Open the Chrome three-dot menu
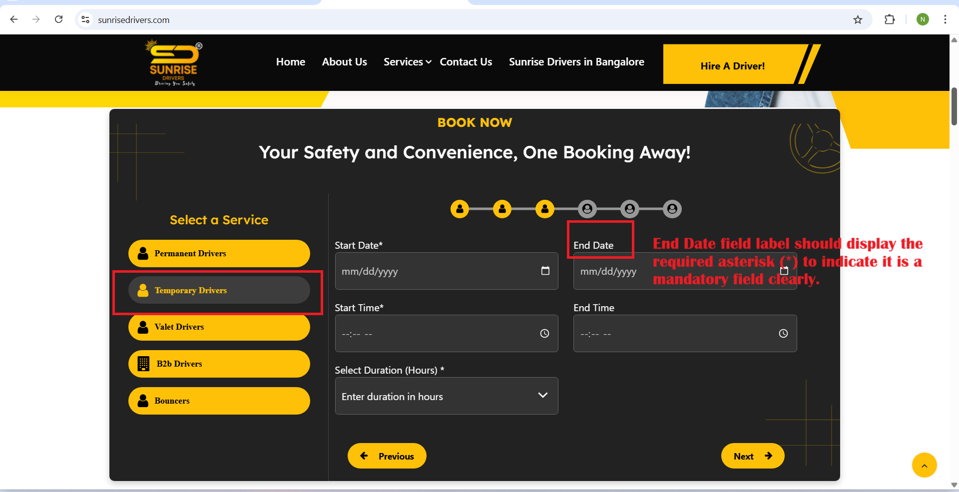 point(945,19)
